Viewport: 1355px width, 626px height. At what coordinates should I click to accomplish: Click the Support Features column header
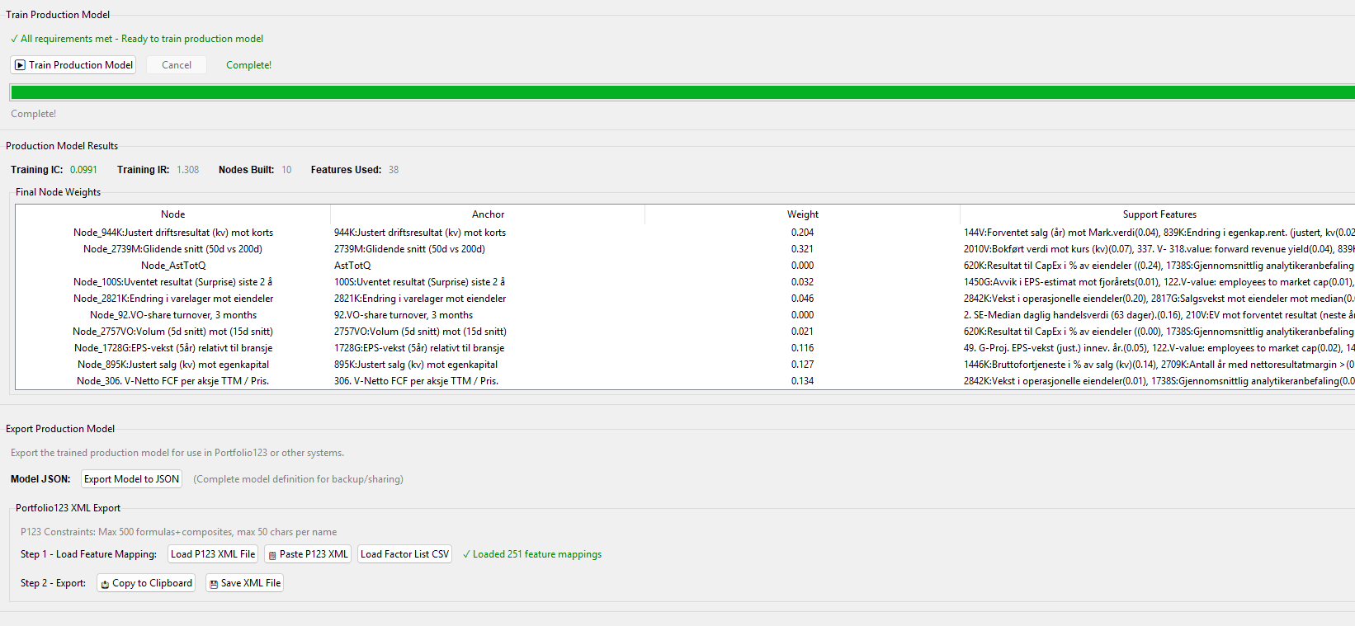point(1159,214)
